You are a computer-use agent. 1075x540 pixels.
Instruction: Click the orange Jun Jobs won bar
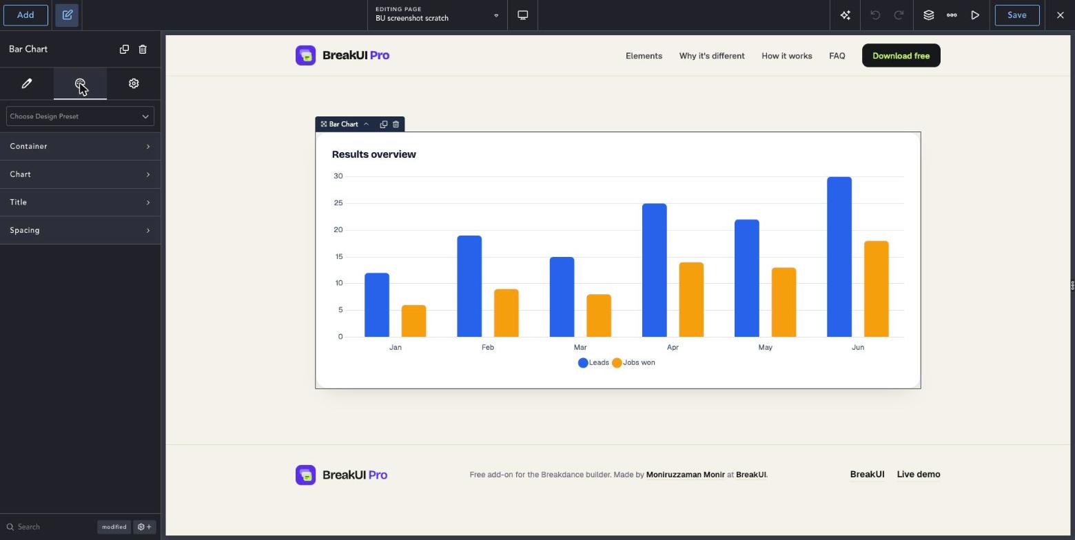pyautogui.click(x=877, y=289)
